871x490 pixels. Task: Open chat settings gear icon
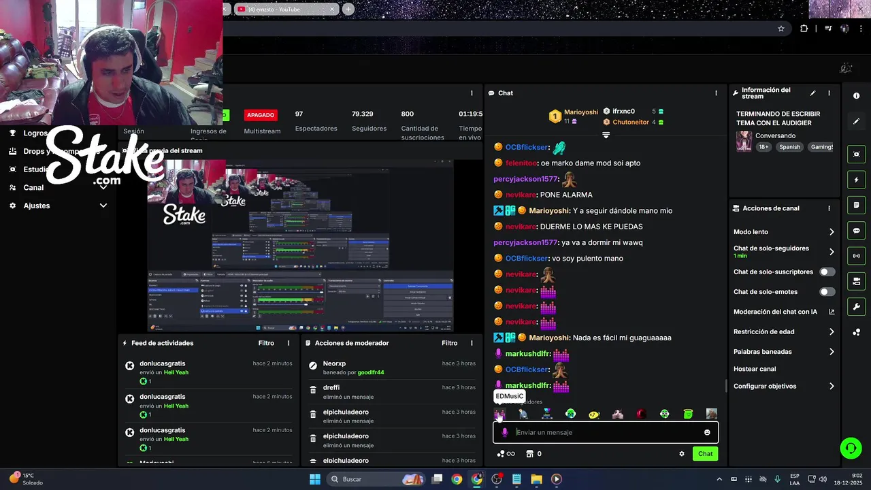tap(681, 454)
